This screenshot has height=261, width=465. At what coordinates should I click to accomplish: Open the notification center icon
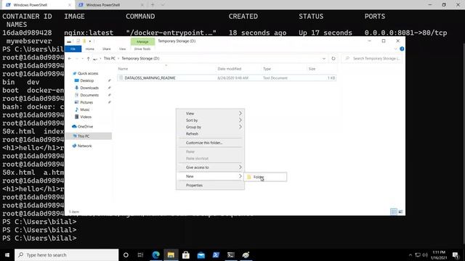456,254
